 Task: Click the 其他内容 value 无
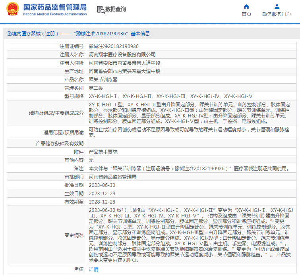coord(91,160)
